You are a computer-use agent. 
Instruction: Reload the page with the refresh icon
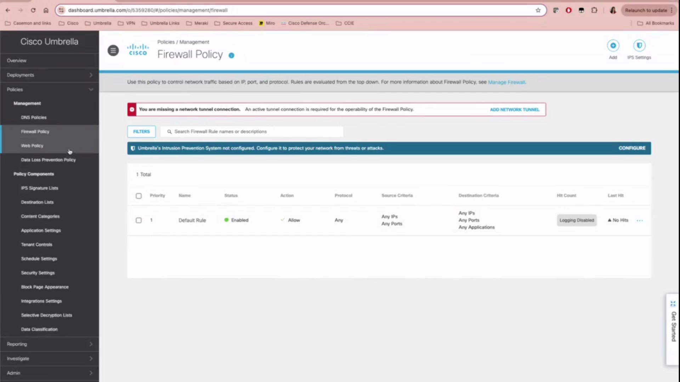tap(33, 10)
